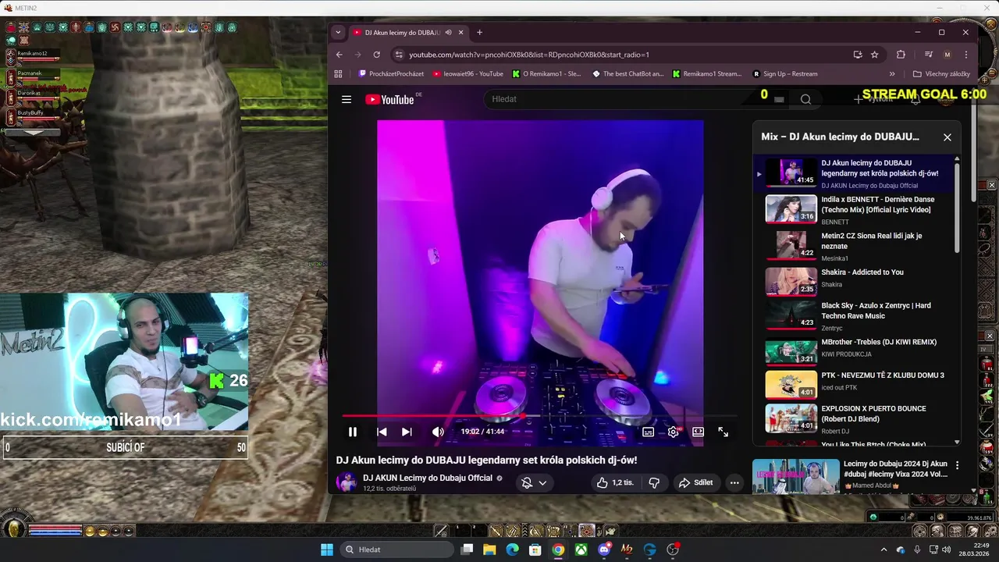Viewport: 999px width, 562px height.
Task: Open DJ AKUN channel avatar
Action: click(x=346, y=482)
